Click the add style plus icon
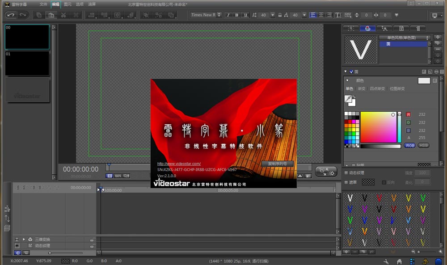Image resolution: width=447 pixels, height=265 pixels. [x=437, y=37]
